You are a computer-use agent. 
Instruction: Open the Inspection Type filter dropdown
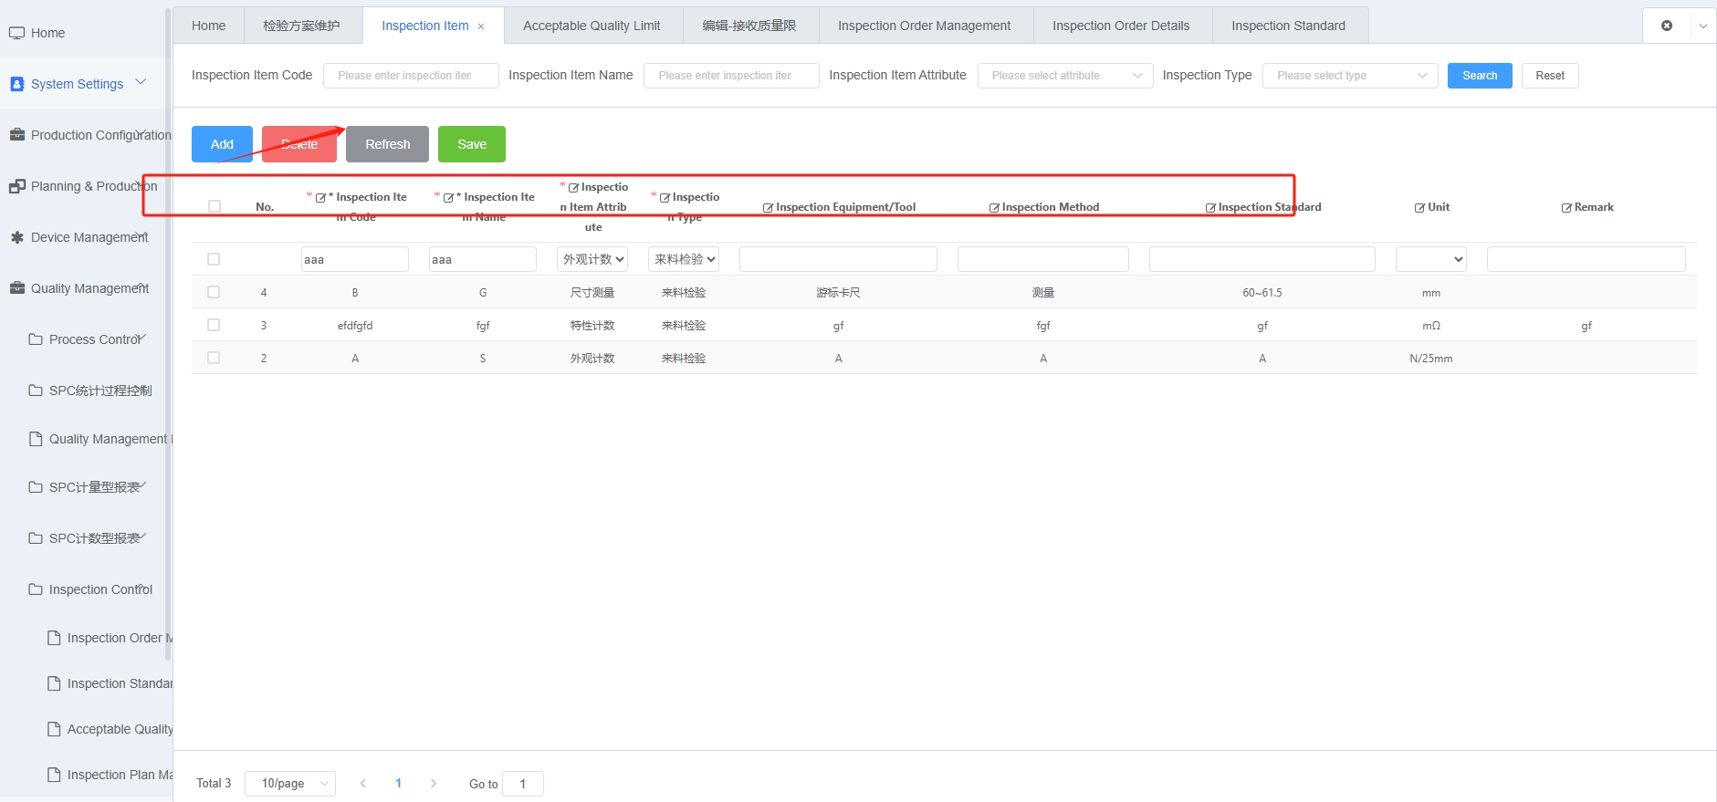coord(1349,76)
